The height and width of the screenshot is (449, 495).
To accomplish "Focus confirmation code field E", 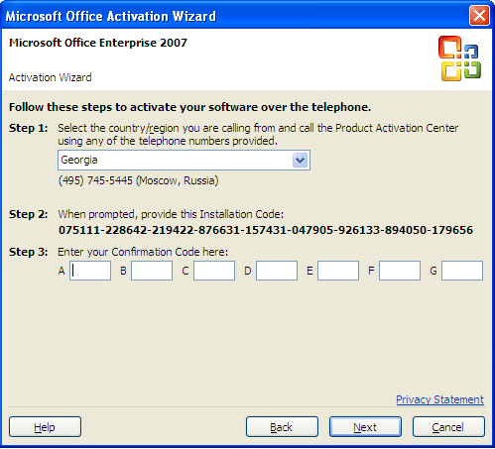I will (338, 271).
